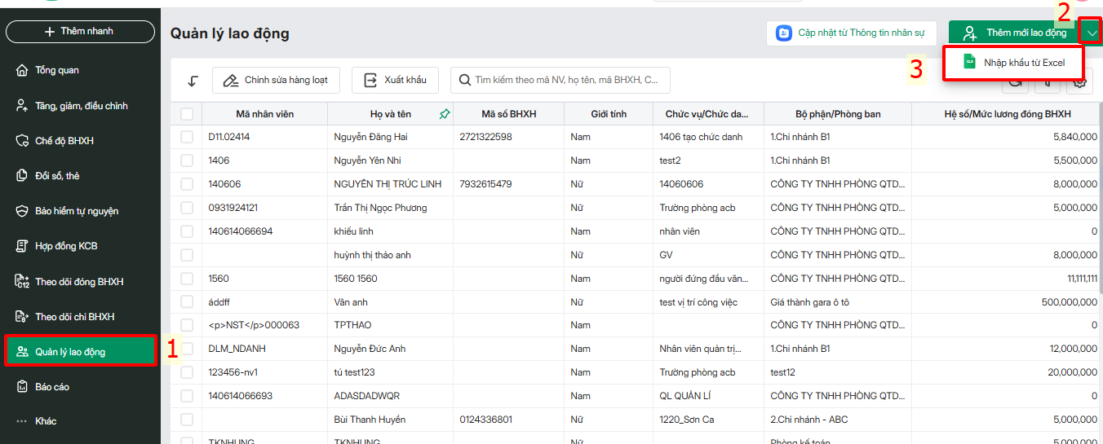Expand the Khác more menu

[22, 421]
